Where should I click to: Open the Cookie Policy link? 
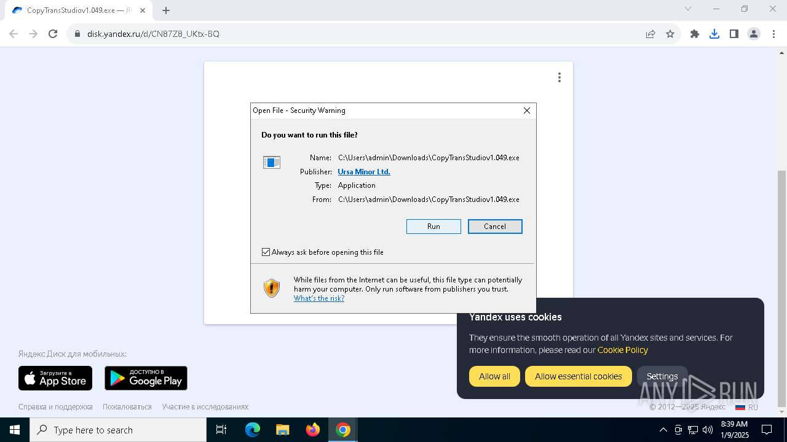tap(623, 350)
